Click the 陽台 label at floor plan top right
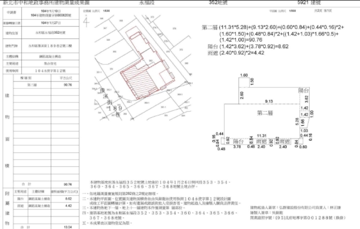The image size is (360, 229). point(303,91)
